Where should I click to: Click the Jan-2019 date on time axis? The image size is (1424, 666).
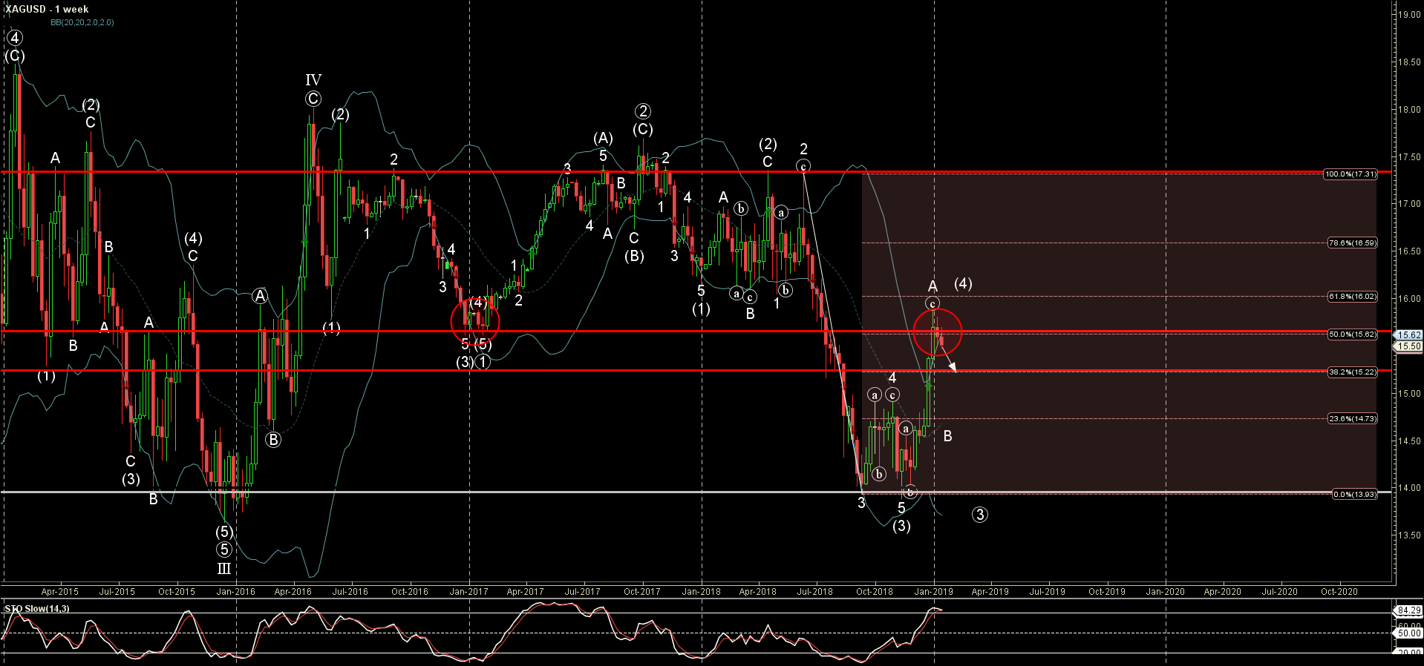933,592
